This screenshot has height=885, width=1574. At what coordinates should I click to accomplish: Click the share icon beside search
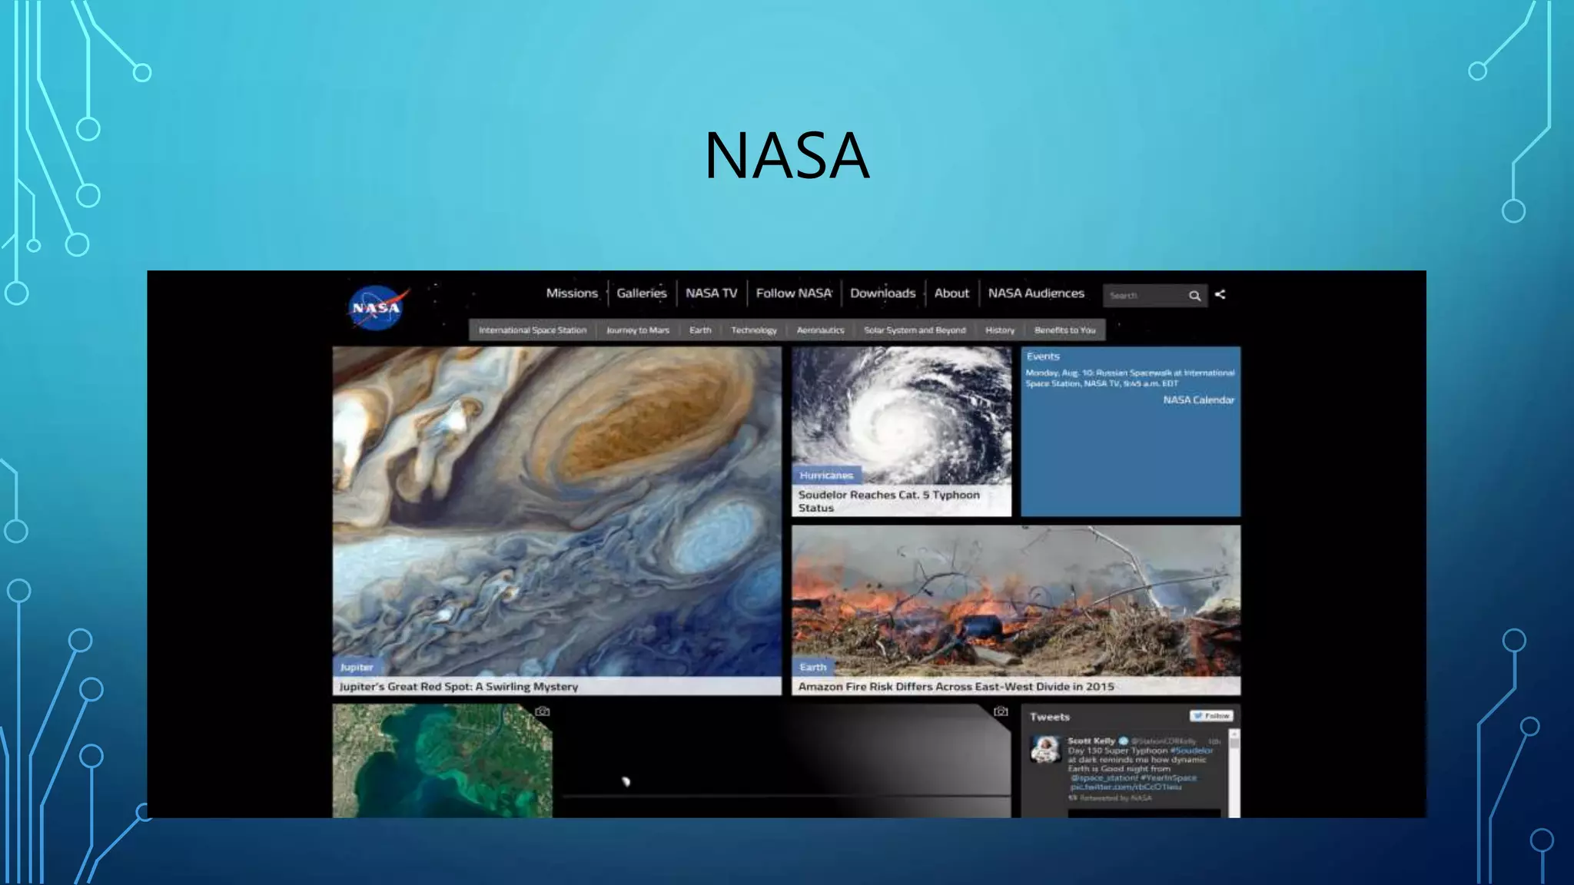(x=1220, y=294)
